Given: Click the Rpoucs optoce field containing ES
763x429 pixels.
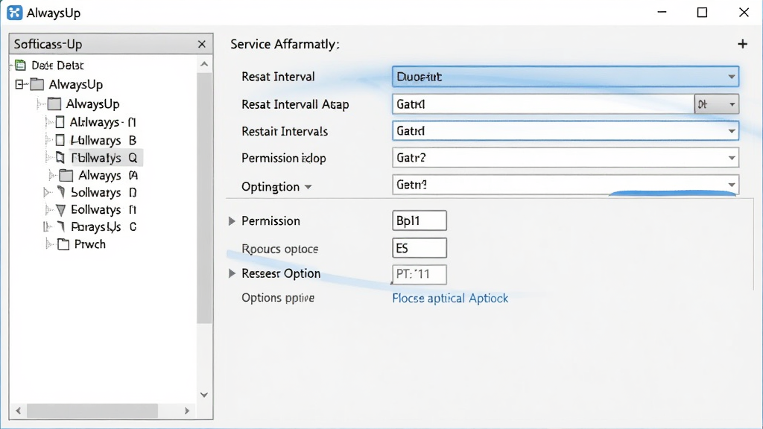Looking at the screenshot, I should click(x=420, y=248).
